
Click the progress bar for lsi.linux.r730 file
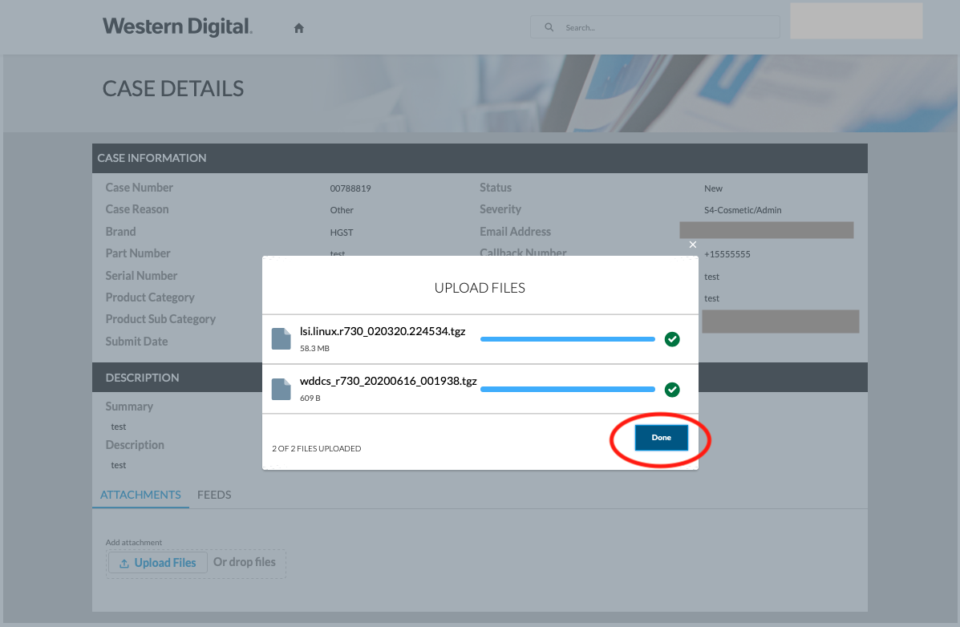pos(567,339)
